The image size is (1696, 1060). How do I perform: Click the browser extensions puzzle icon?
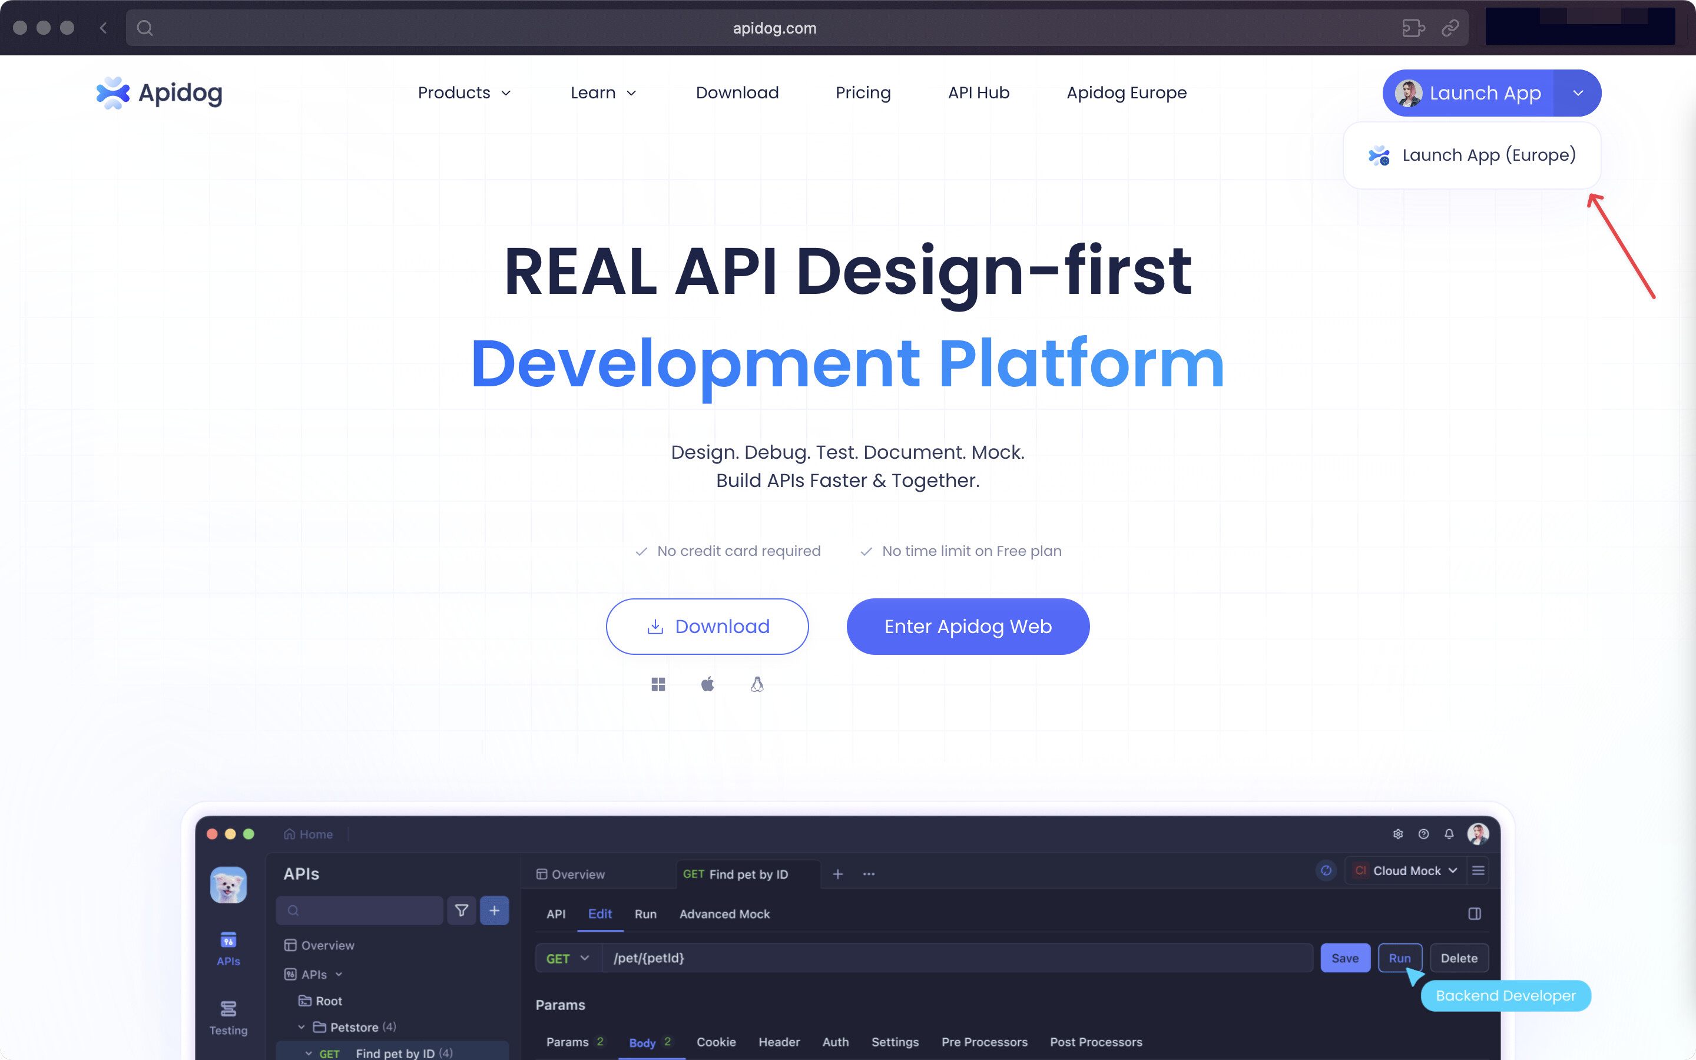tap(1413, 28)
